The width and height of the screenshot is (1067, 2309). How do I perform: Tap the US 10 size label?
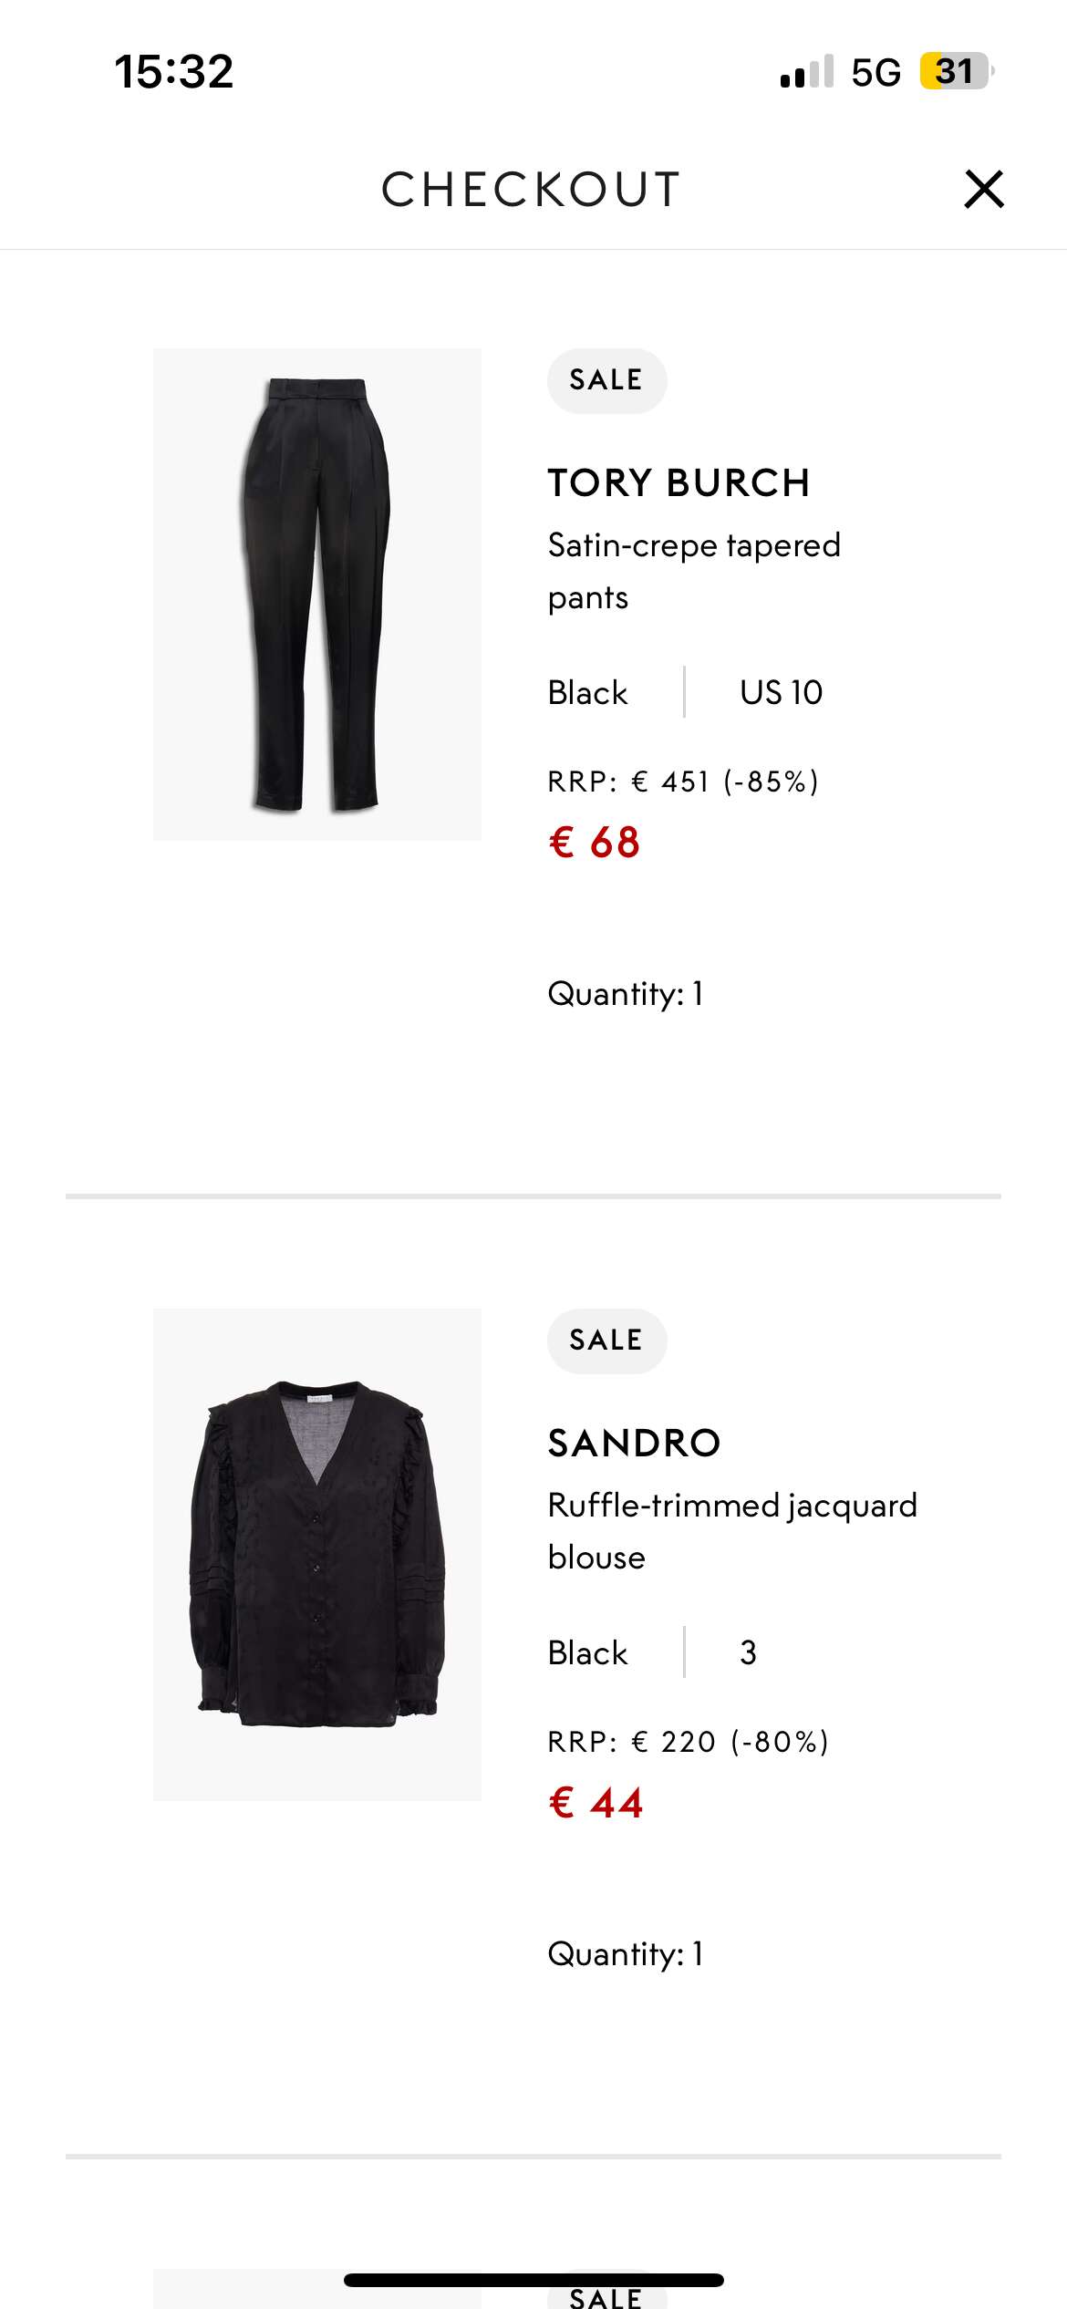pos(781,692)
